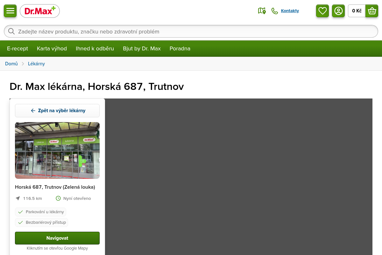The image size is (382, 255).
Task: Go to Domů breadcrumb
Action: [11, 64]
